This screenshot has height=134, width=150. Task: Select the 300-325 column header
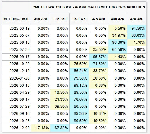pos(41,19)
